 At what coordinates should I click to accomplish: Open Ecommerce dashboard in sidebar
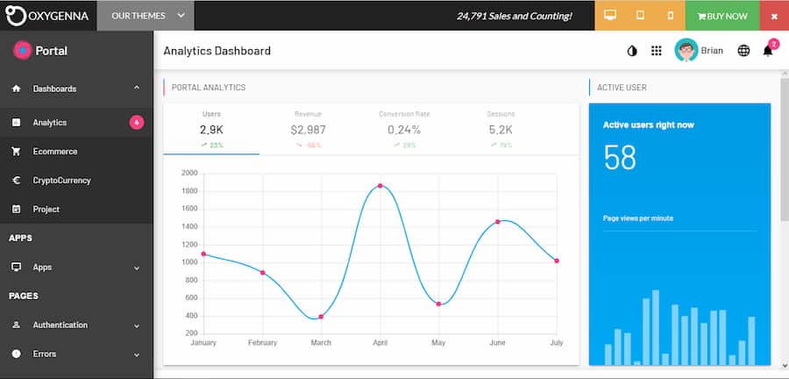pyautogui.click(x=55, y=152)
